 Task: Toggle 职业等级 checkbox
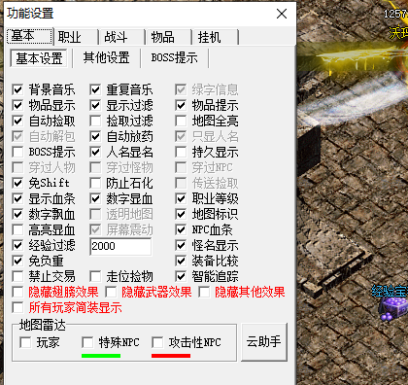181,198
